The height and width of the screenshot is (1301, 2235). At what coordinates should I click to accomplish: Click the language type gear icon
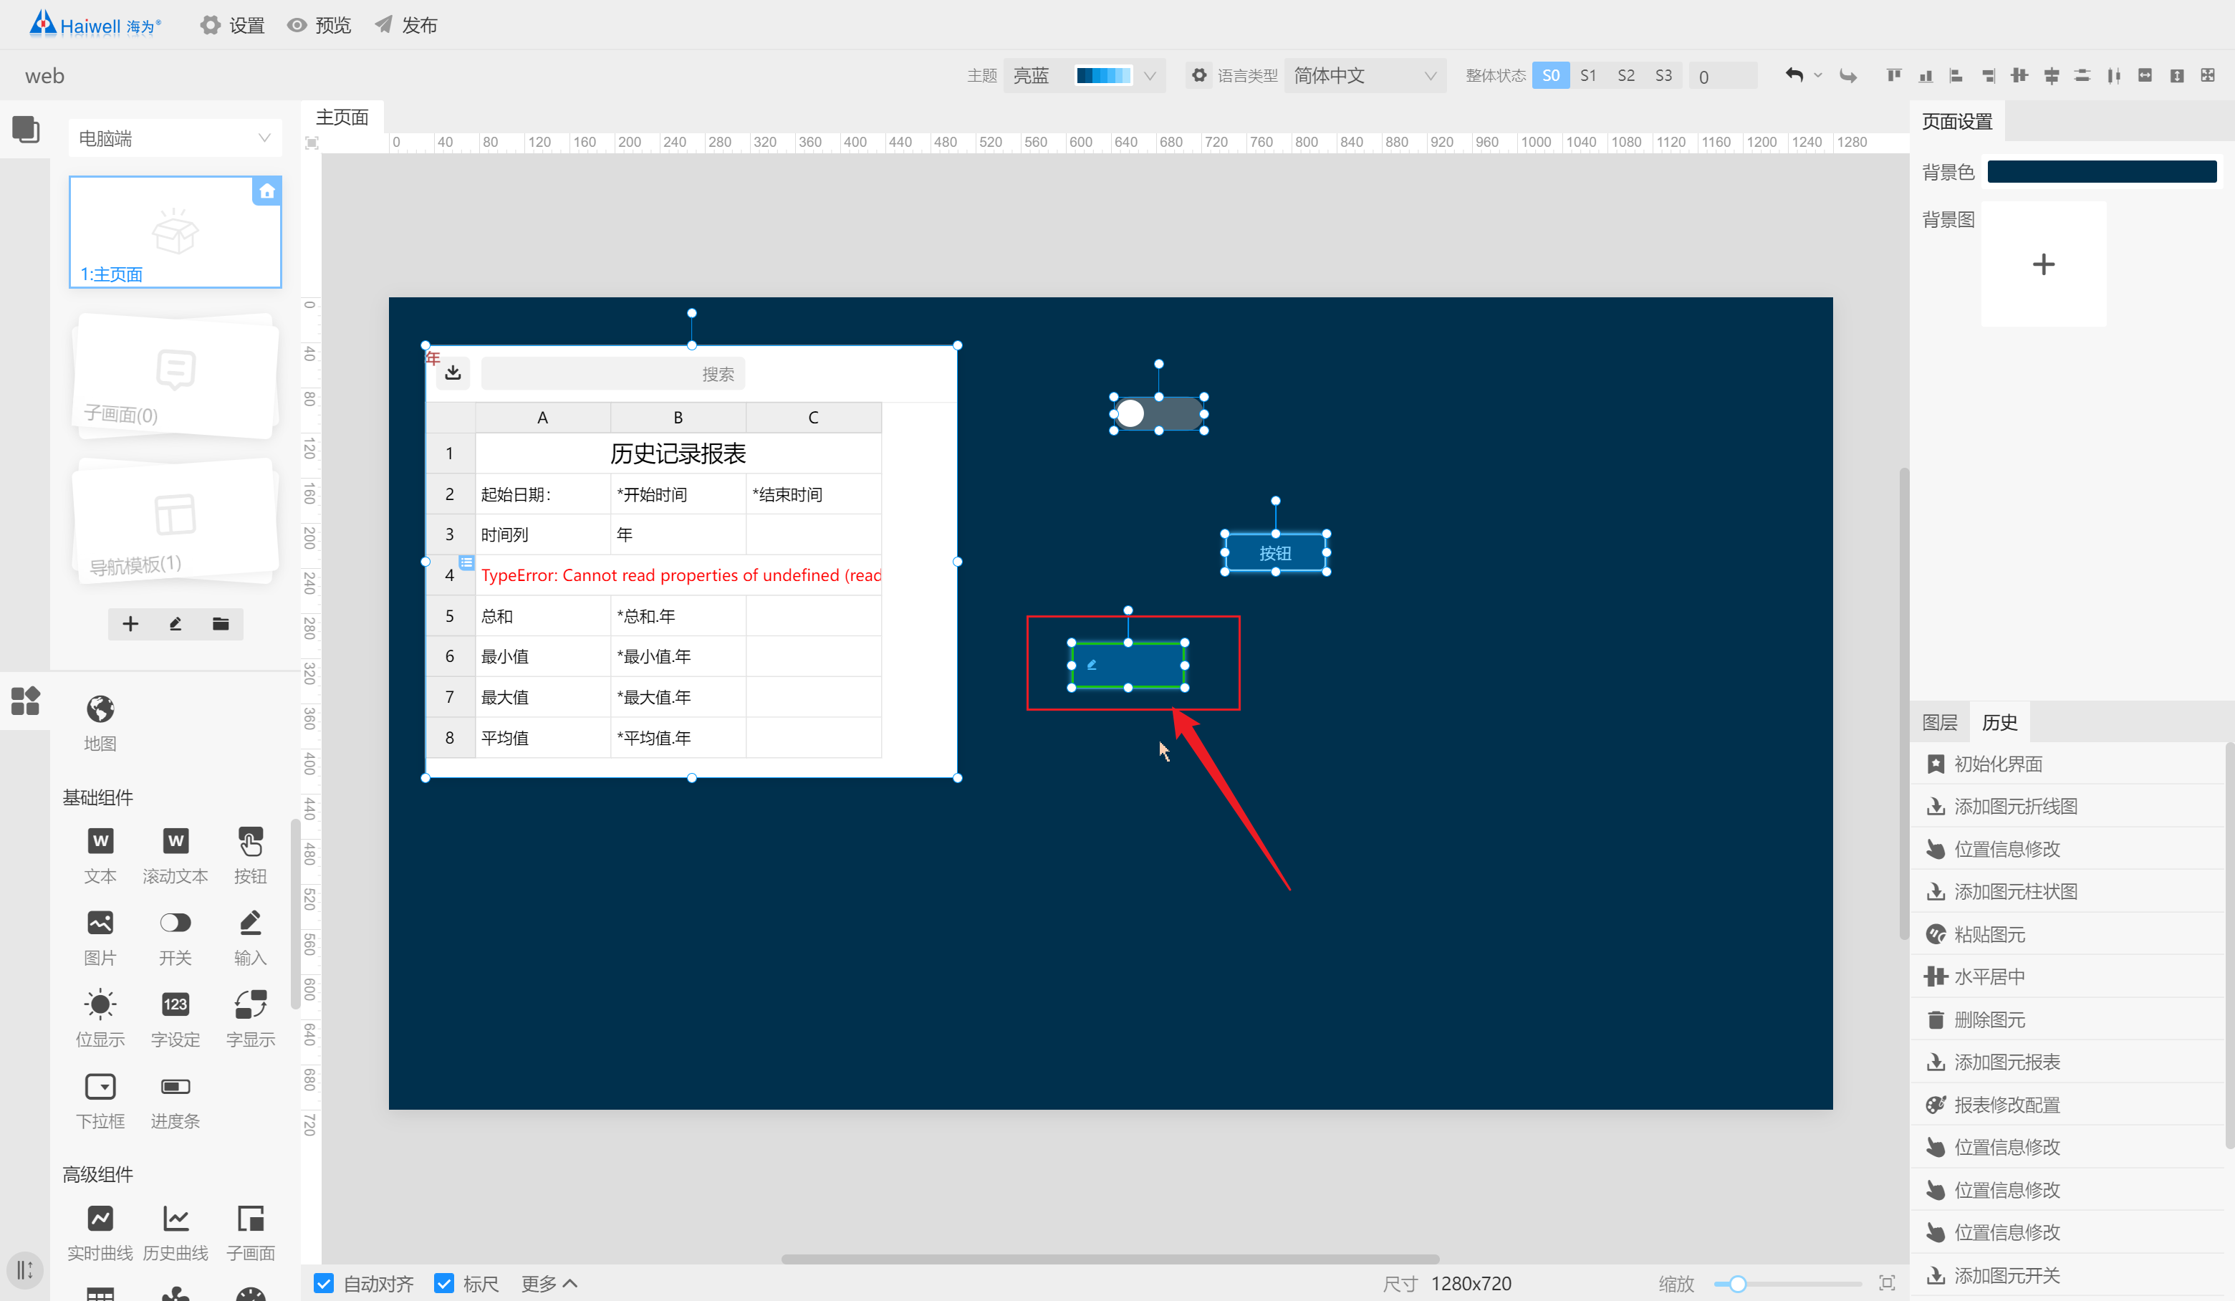point(1199,75)
